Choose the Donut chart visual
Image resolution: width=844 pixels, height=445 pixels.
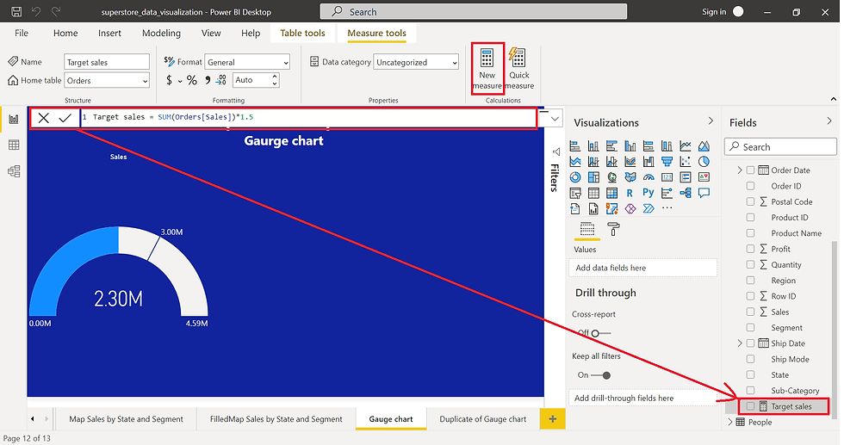[575, 177]
